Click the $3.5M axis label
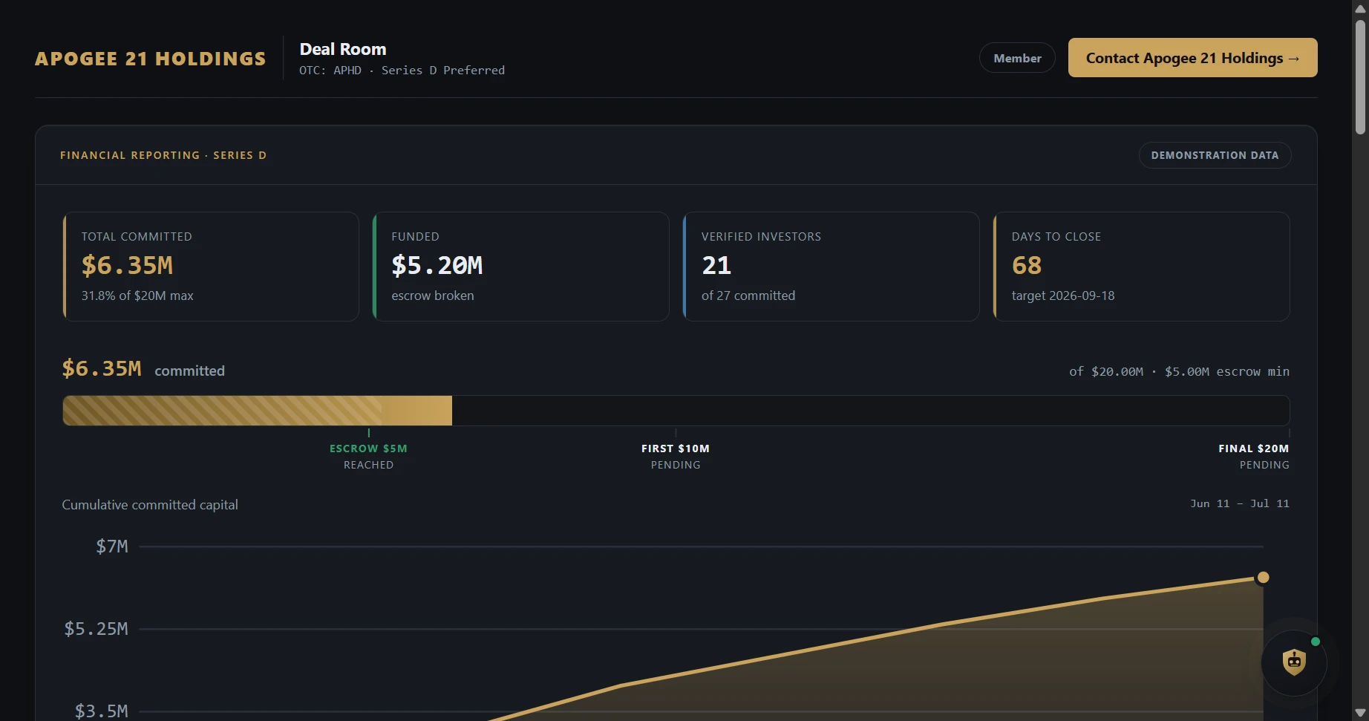Image resolution: width=1369 pixels, height=721 pixels. [102, 711]
